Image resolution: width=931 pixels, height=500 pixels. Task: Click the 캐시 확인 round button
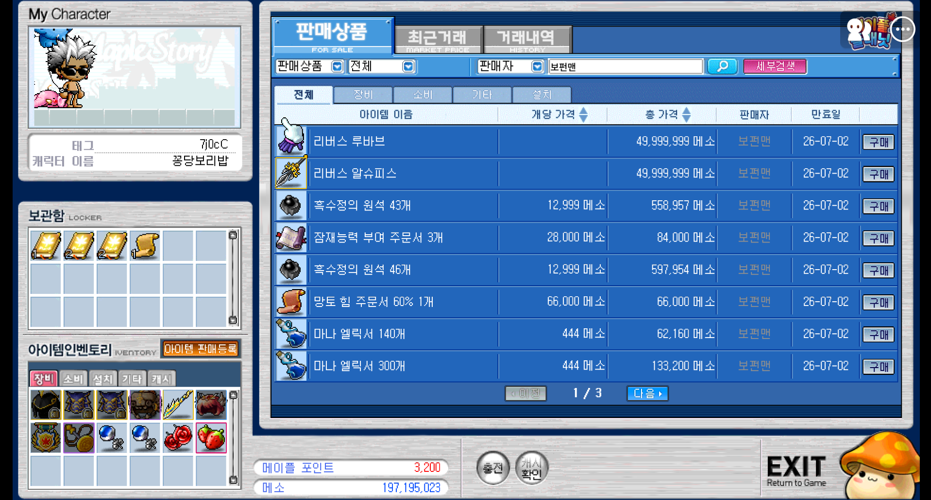[531, 468]
